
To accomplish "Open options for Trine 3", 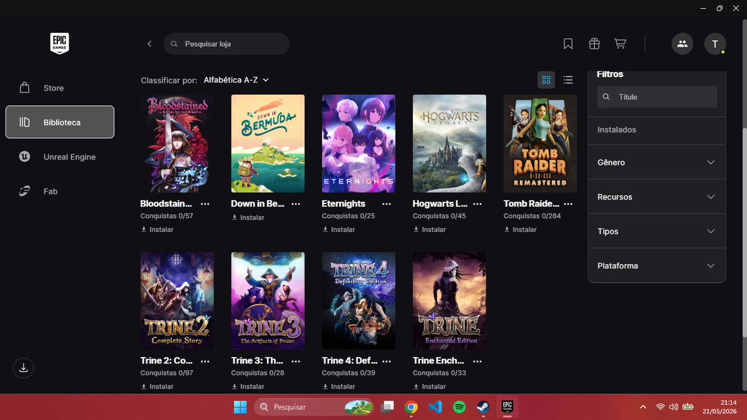I will pos(296,360).
